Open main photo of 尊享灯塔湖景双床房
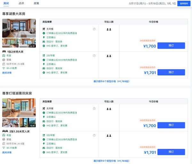Image resolution: width=192 pixels, height=164 pixels. tap(19, 108)
